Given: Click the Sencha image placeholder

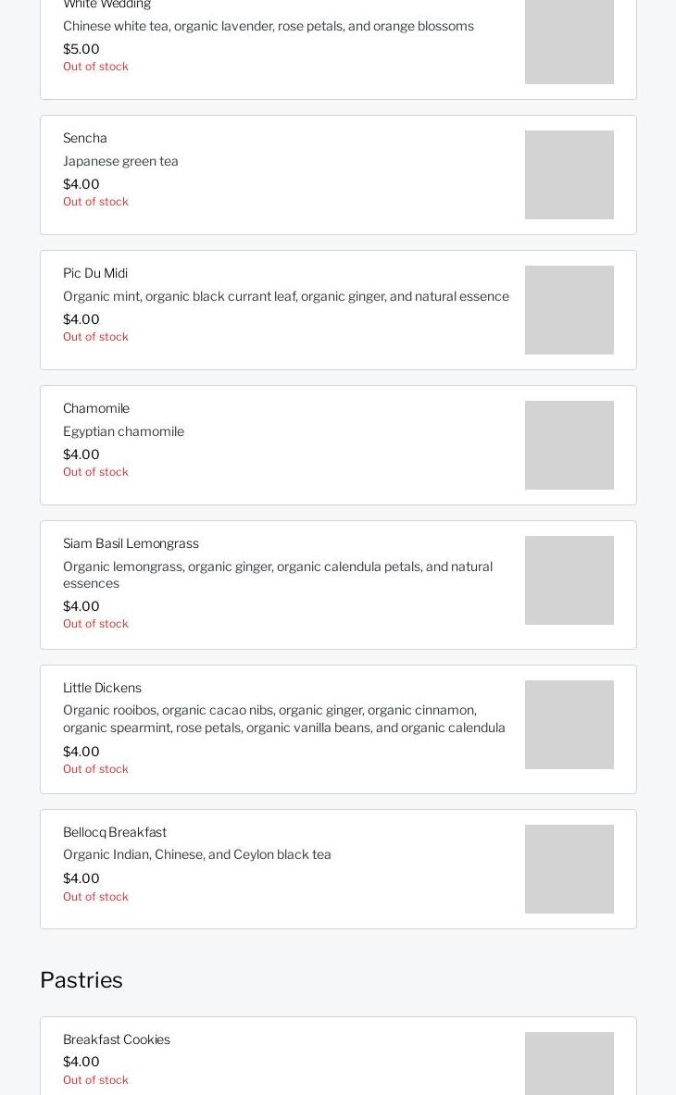Looking at the screenshot, I should coord(569,175).
